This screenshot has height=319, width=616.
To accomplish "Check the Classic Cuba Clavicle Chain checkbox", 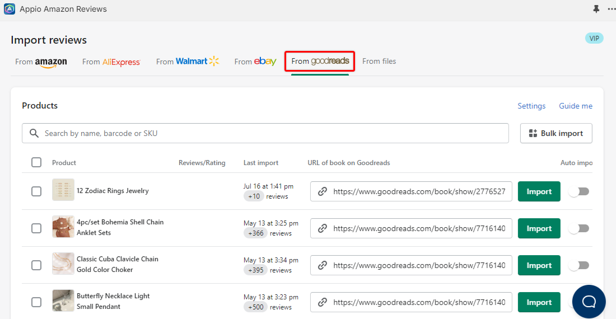I will (36, 265).
